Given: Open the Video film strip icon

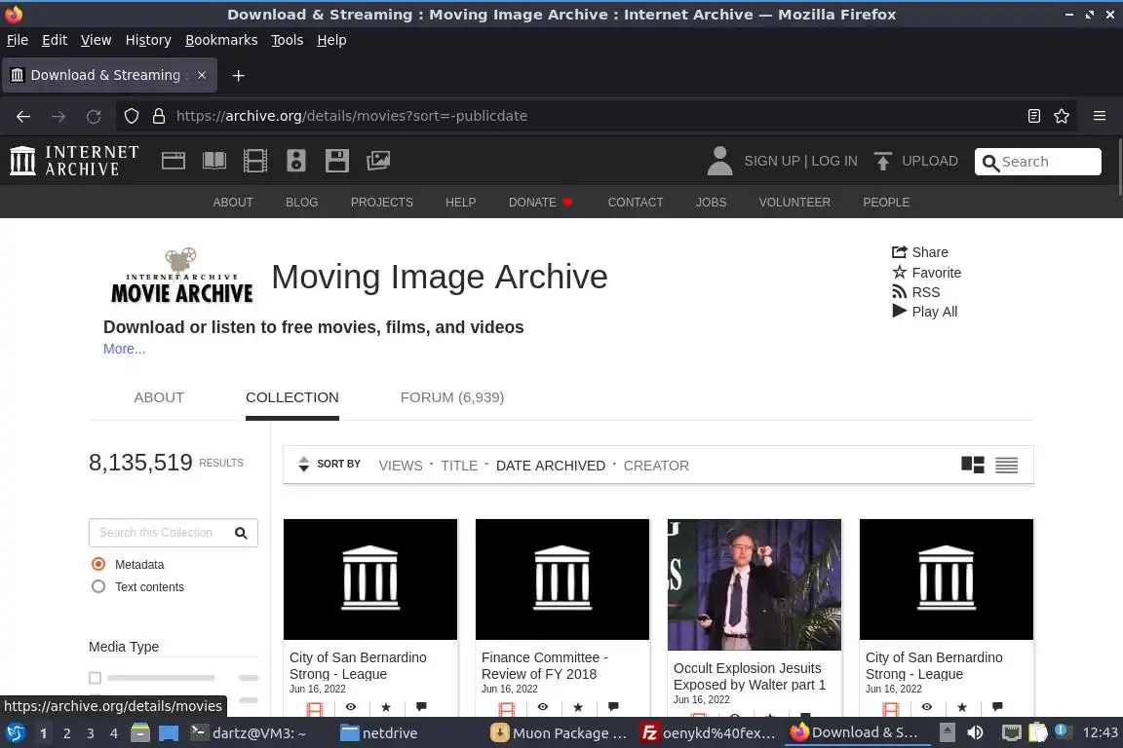Looking at the screenshot, I should click(255, 161).
